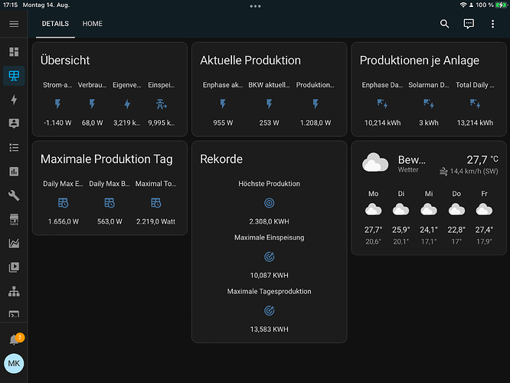Click the Produktion... flash icon
Image resolution: width=510 pixels, height=383 pixels.
pyautogui.click(x=315, y=104)
